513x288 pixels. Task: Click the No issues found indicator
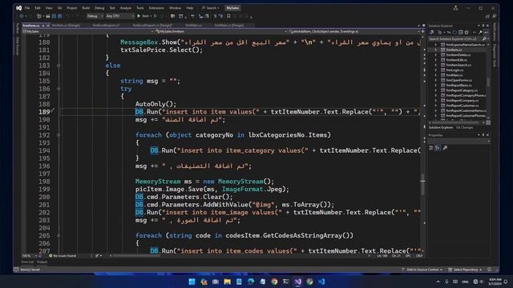pyautogui.click(x=63, y=256)
